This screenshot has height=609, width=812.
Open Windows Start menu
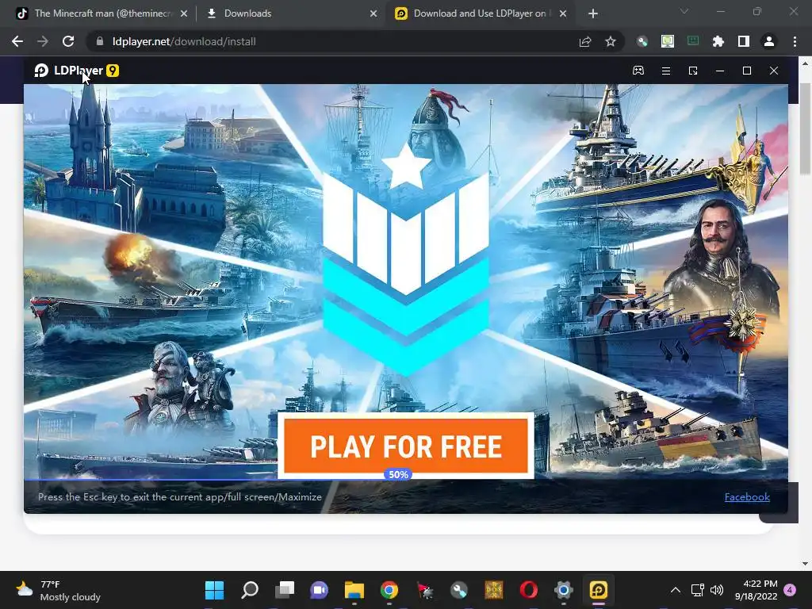[x=214, y=590]
